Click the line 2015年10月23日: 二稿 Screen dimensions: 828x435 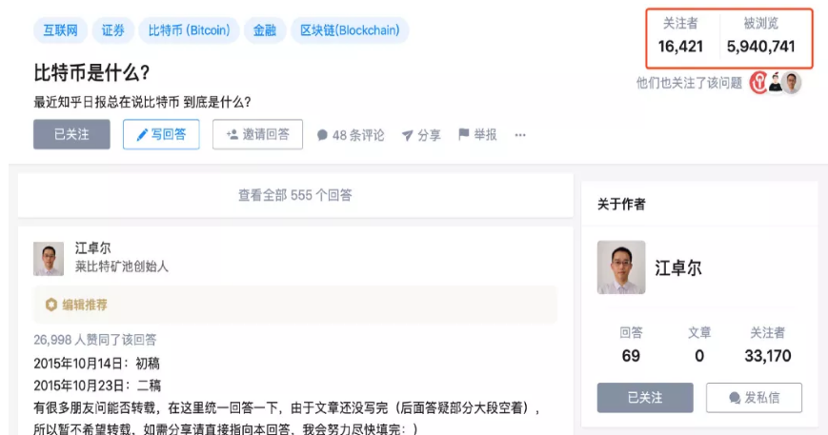click(97, 386)
